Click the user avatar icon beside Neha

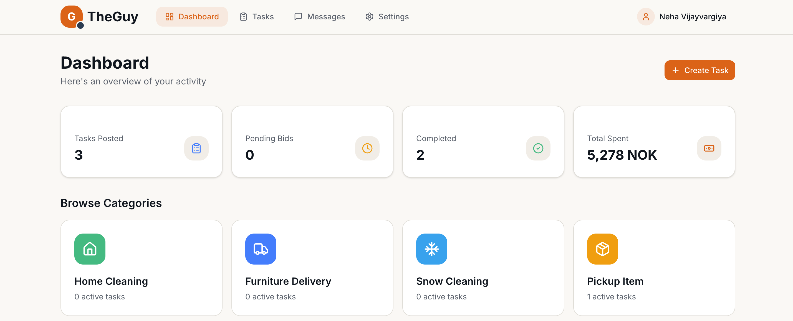[646, 17]
